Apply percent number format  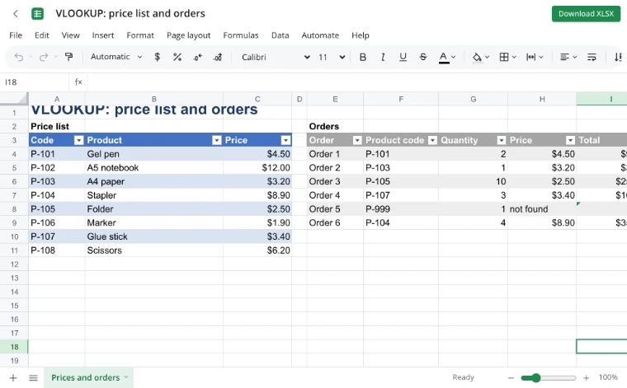[x=177, y=57]
